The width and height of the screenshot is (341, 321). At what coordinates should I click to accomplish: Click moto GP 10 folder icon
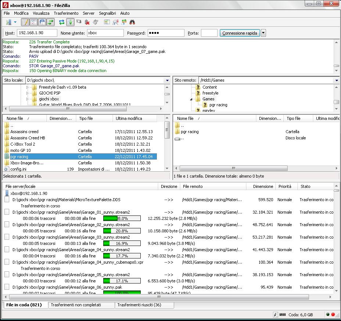pos(7,150)
